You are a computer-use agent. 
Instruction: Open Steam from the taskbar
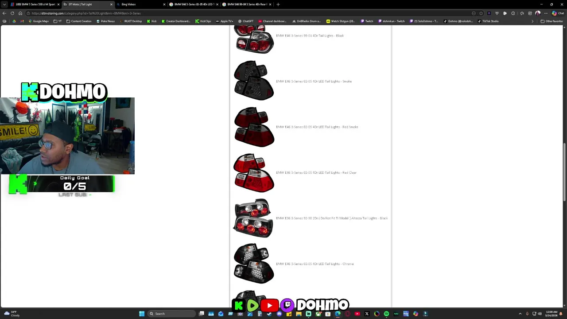[269, 314]
